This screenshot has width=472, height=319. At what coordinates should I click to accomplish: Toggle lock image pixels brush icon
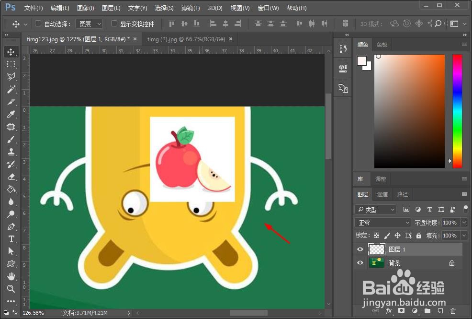coord(387,236)
